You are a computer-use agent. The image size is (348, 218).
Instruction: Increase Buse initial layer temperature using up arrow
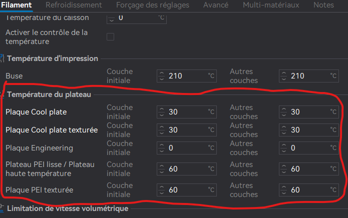162,73
